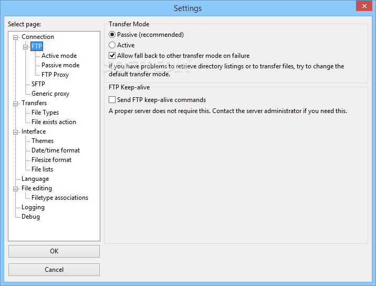Collapse the File editing tree node
The width and height of the screenshot is (376, 286).
16,189
